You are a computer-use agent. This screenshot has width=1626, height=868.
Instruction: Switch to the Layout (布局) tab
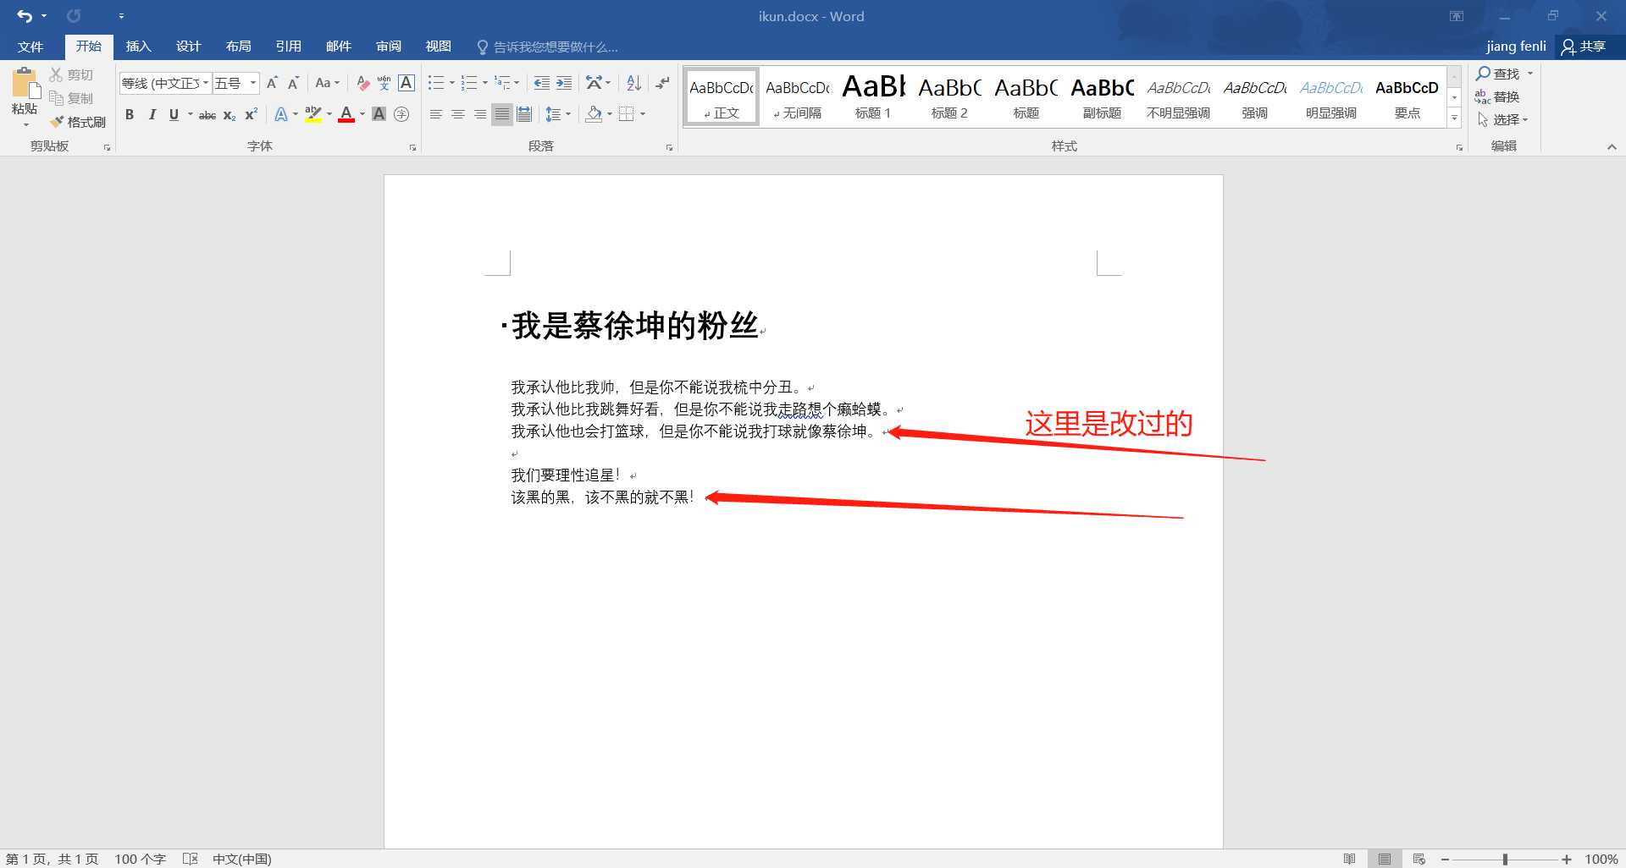238,47
